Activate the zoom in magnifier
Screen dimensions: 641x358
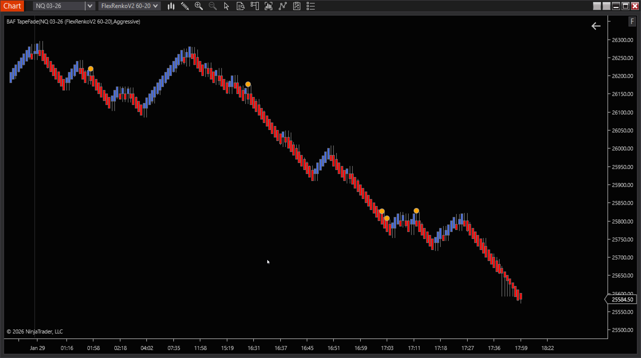point(199,6)
